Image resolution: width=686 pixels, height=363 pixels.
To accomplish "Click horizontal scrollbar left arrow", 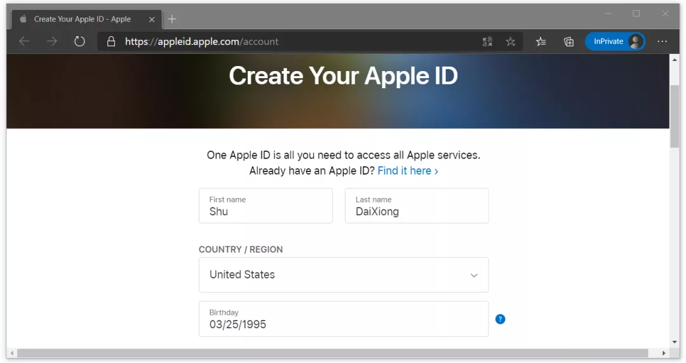I will pyautogui.click(x=12, y=353).
